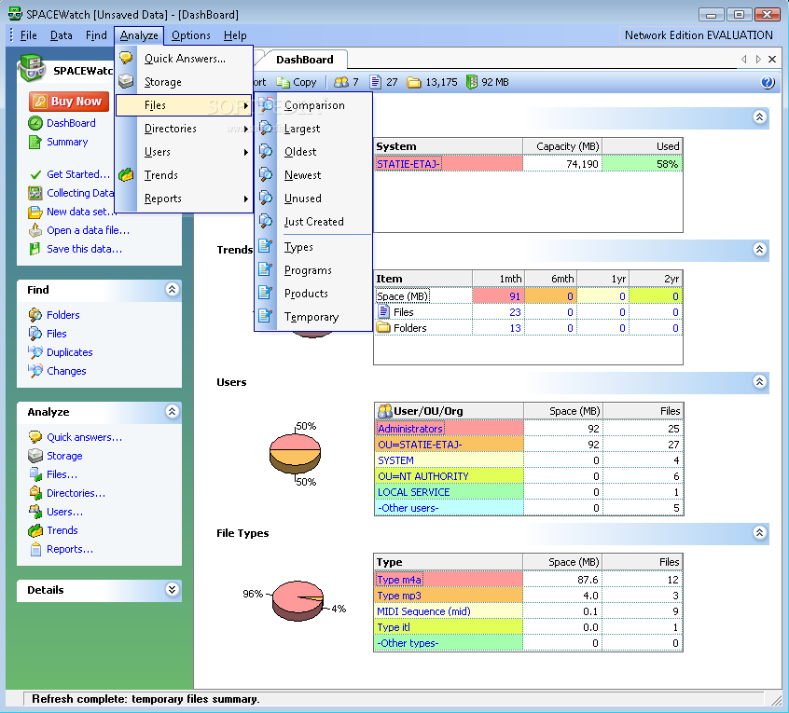Click the Copy toolbar button
This screenshot has width=789, height=713.
coord(297,82)
